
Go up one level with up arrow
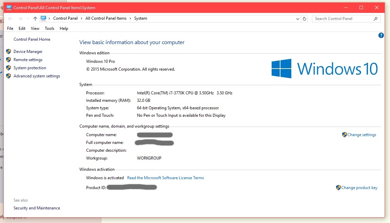coord(35,19)
